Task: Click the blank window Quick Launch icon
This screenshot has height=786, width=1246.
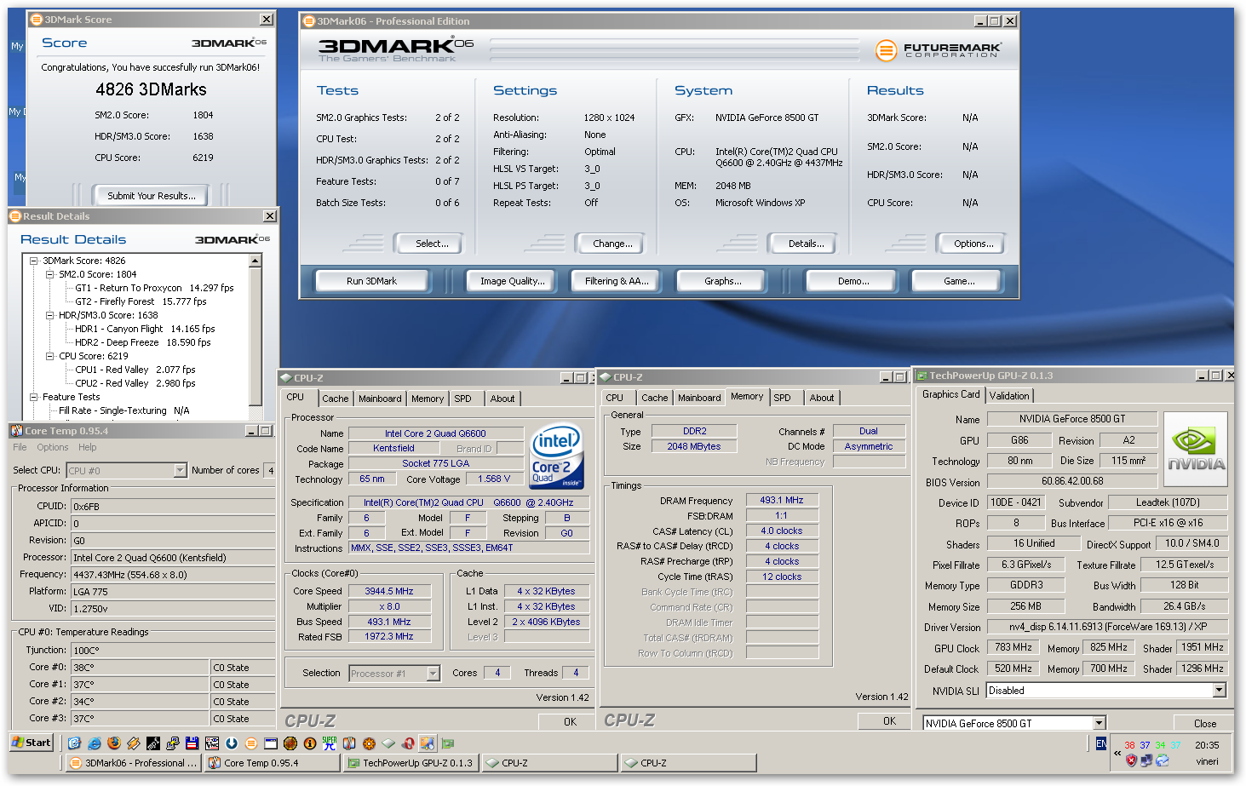Action: coord(271,743)
